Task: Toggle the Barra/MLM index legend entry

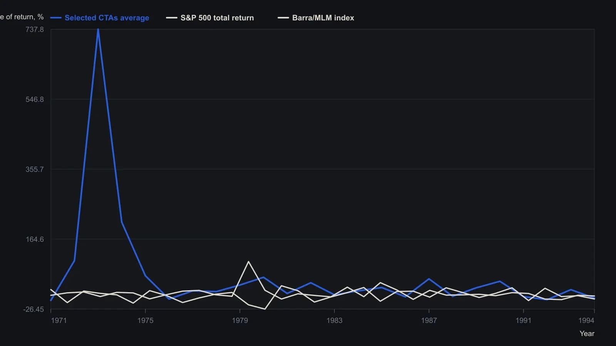Action: pos(316,18)
